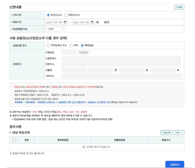Open the 송달장소 신고/변경 신고 link text
Screen dimensions: 195x168
click(x=99, y=102)
